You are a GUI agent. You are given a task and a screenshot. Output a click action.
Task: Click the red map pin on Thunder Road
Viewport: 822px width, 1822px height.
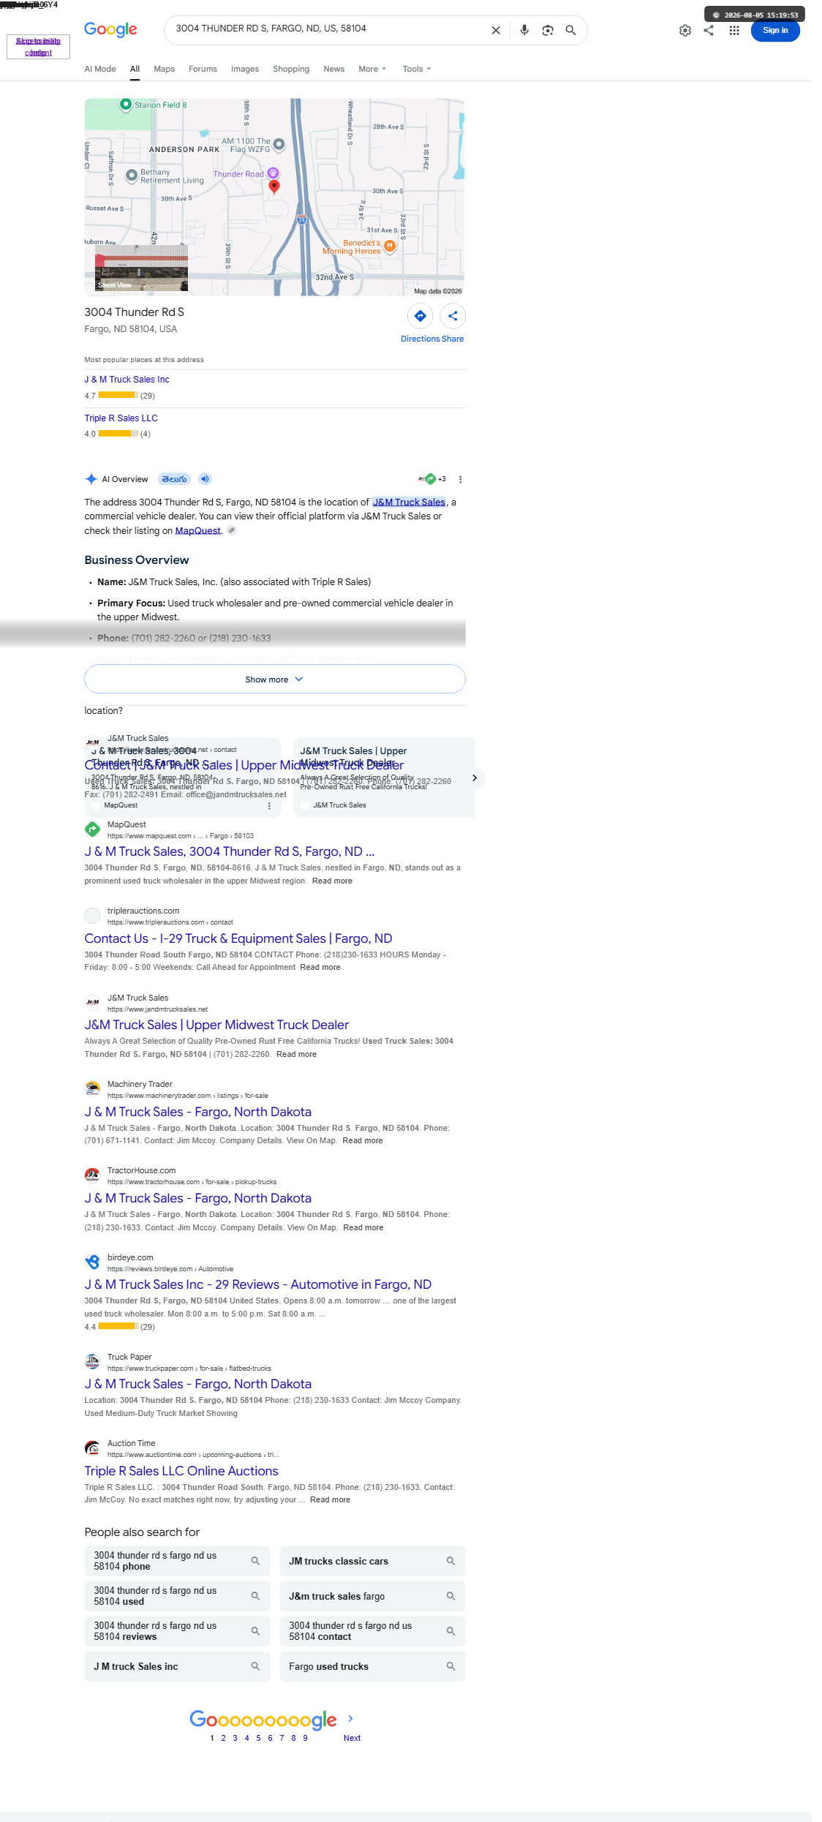274,187
